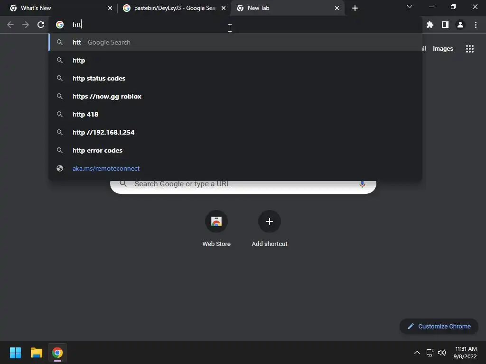Image resolution: width=486 pixels, height=364 pixels.
Task: Open the aka.ms/remoteconnect suggestion
Action: click(235, 168)
